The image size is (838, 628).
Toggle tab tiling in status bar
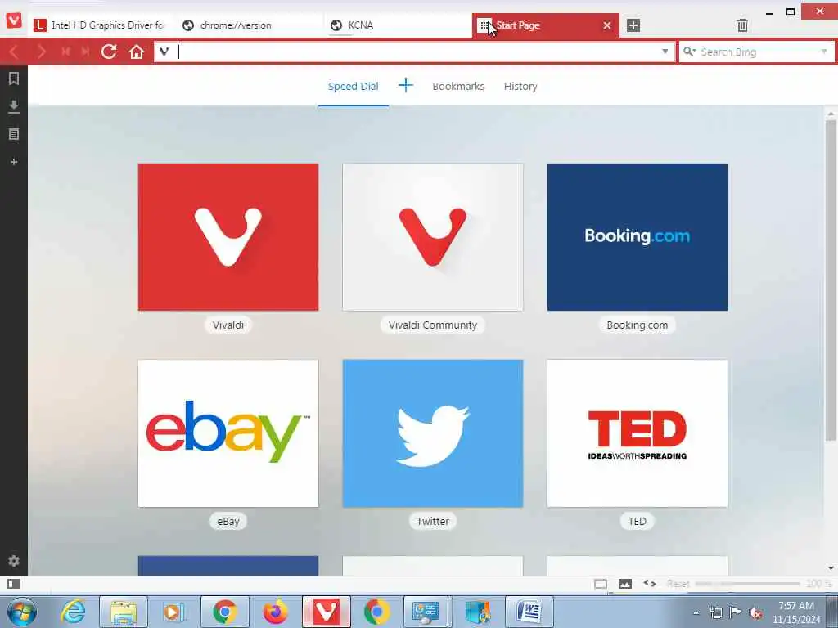601,584
